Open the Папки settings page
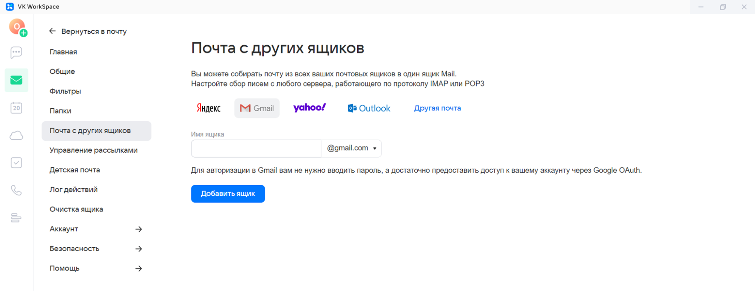The height and width of the screenshot is (291, 755). tap(60, 111)
